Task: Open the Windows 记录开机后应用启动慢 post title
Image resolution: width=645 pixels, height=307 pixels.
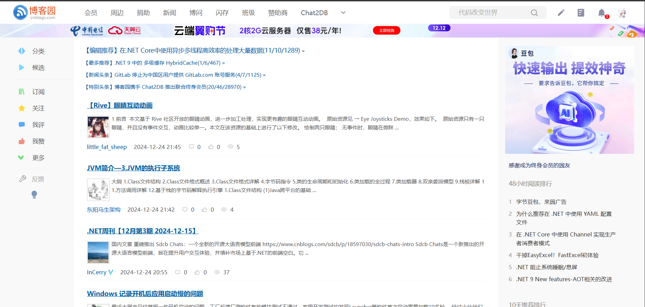Action: [145, 294]
